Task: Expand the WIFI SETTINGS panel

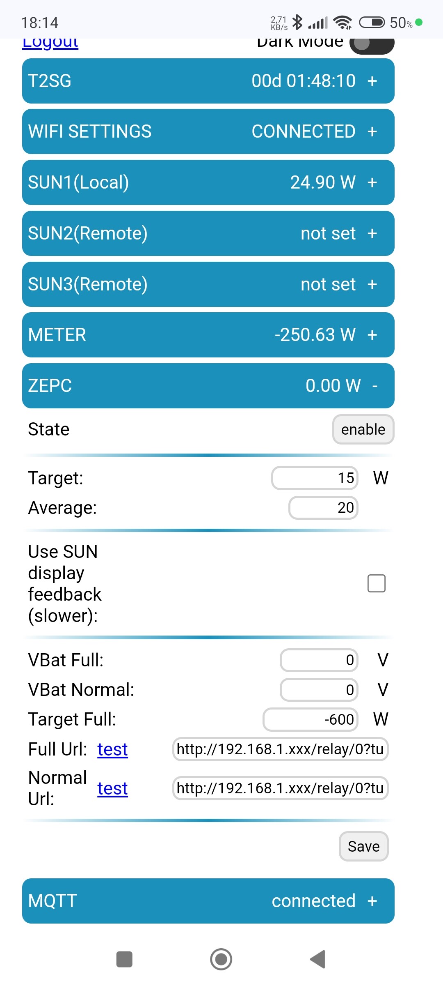Action: tap(208, 131)
